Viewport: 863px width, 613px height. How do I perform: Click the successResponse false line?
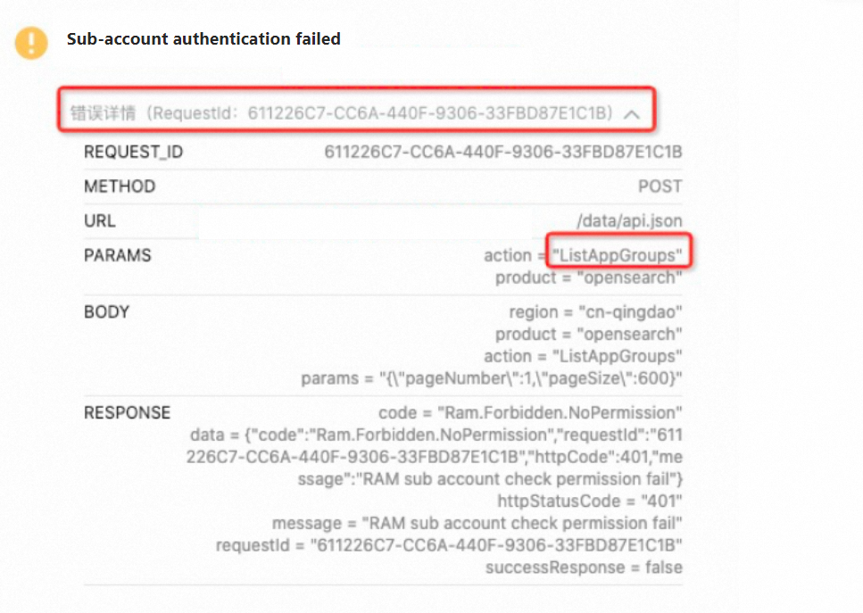(x=584, y=567)
